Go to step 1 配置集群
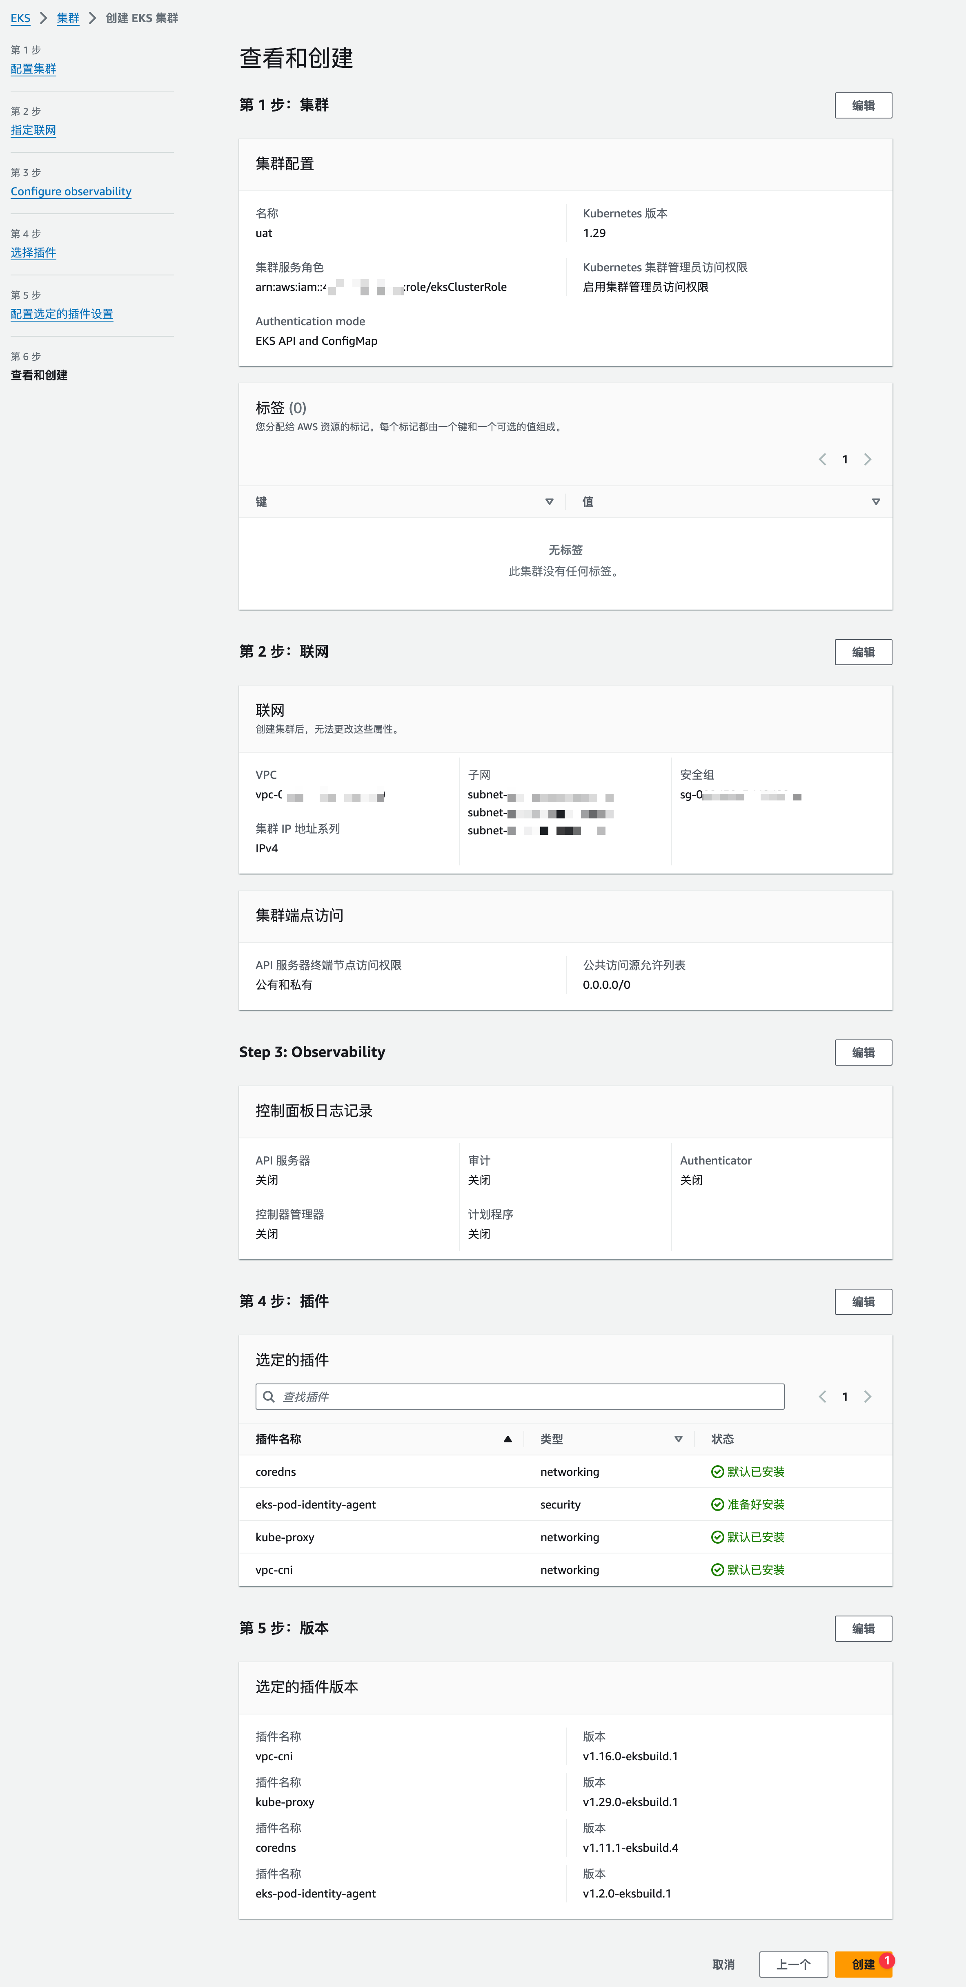The image size is (966, 1987). click(x=33, y=69)
